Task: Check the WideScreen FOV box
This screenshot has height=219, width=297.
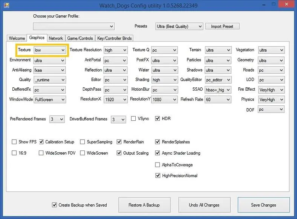Action: [41, 153]
